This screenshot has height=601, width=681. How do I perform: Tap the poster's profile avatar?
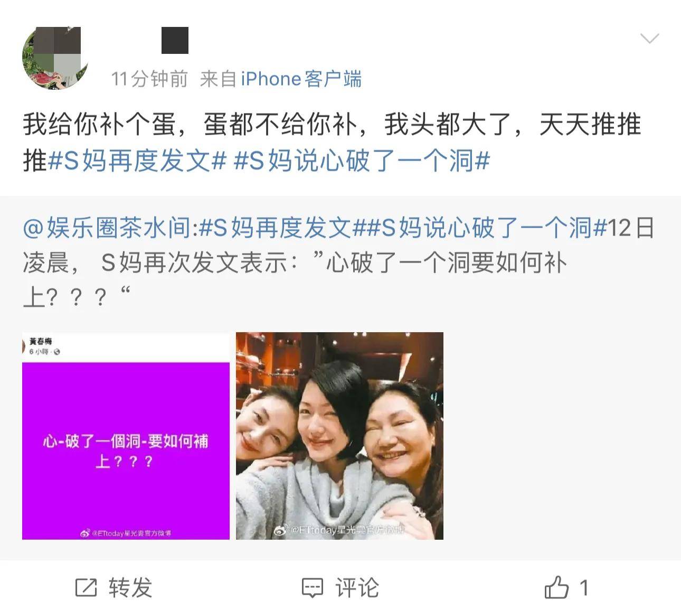[x=55, y=58]
